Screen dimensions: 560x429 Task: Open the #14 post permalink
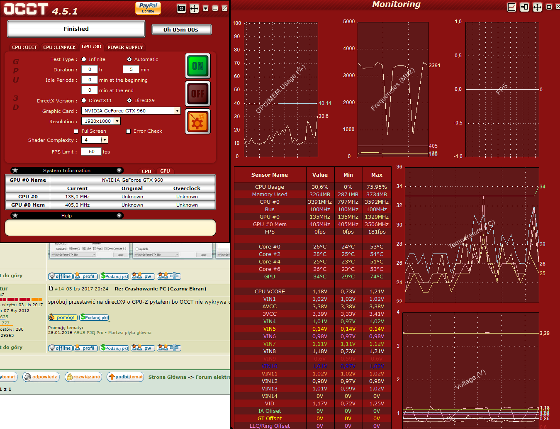59,289
